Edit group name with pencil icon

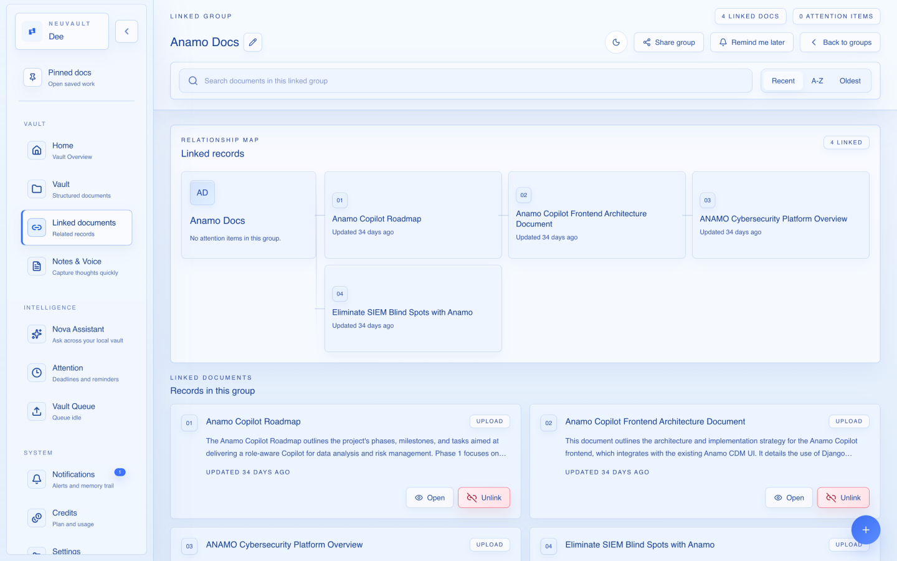pos(252,42)
